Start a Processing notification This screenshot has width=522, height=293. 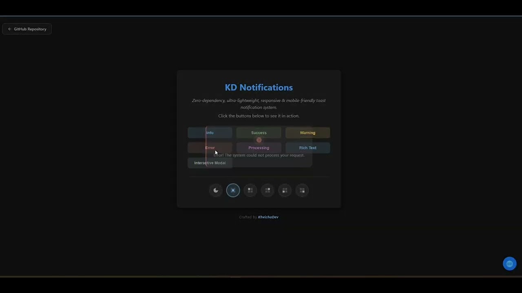click(259, 147)
